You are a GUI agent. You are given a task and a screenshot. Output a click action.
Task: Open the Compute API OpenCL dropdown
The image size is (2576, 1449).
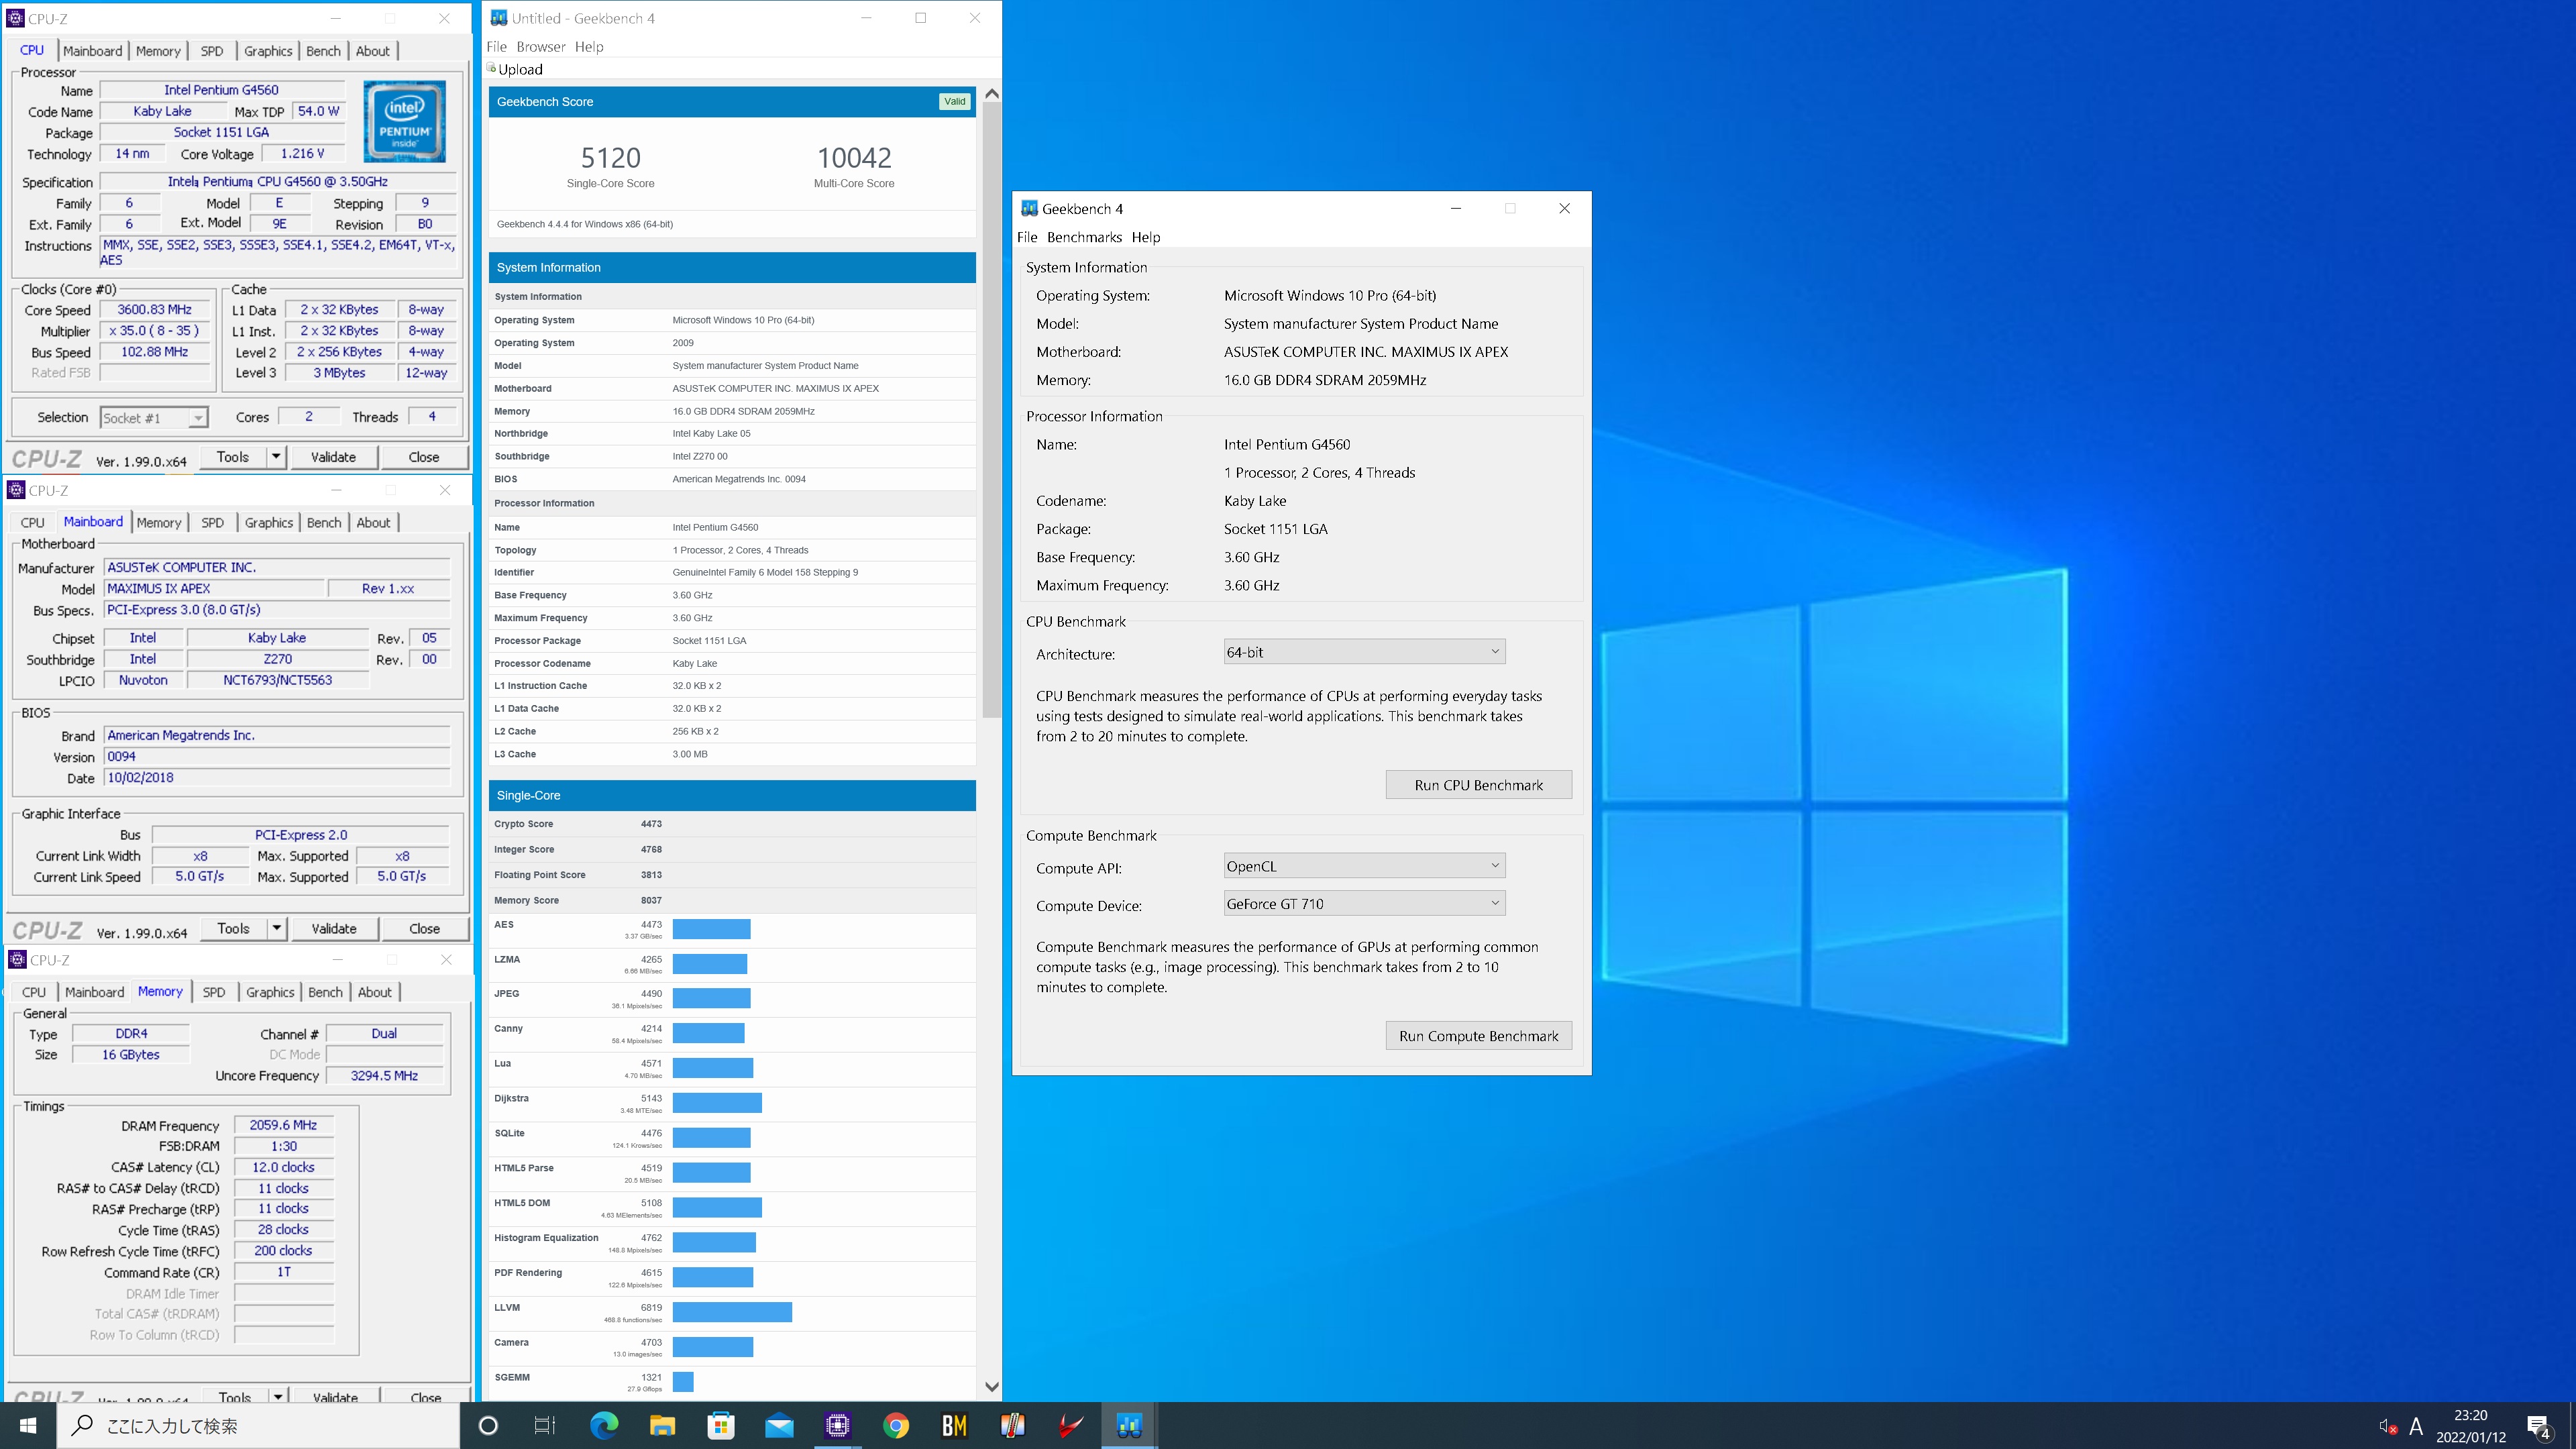click(1364, 866)
